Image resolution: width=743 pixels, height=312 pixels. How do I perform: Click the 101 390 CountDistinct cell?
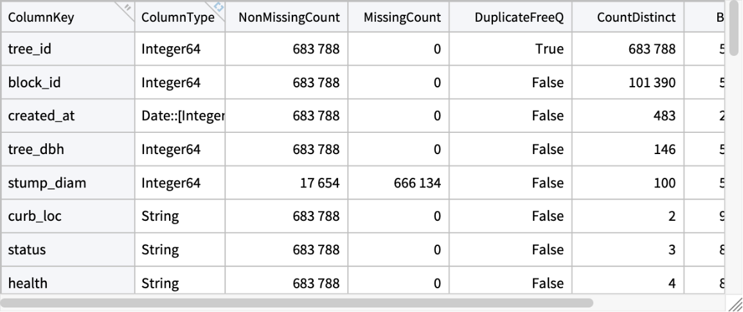(x=653, y=82)
